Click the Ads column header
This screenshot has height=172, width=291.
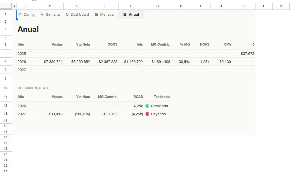140,44
